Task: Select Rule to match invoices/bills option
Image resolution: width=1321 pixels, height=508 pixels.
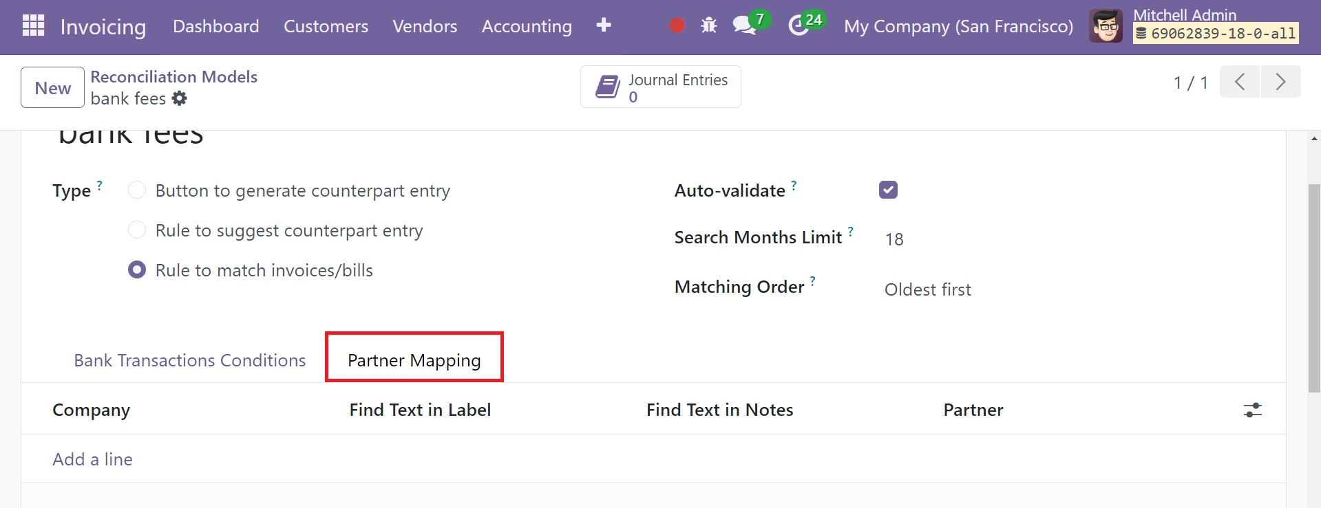Action: click(x=137, y=269)
